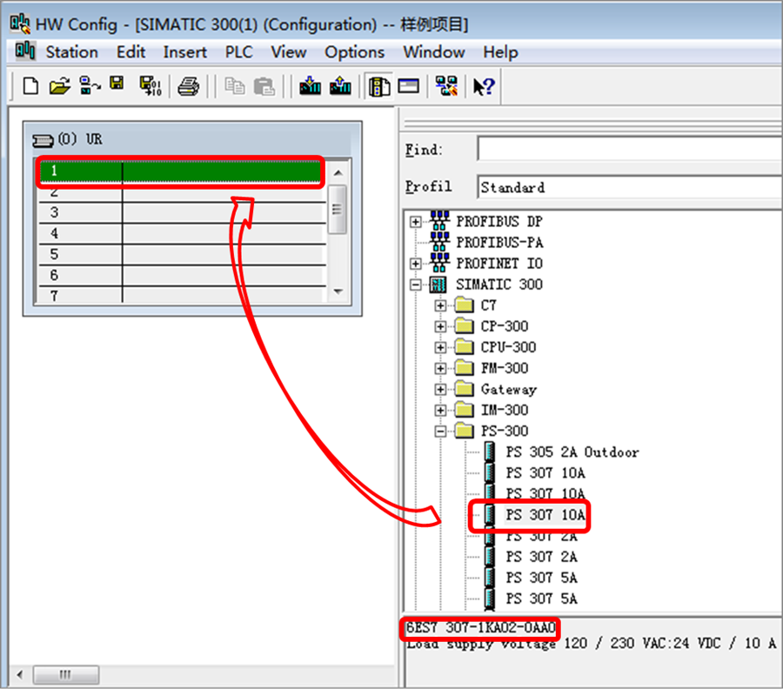Select rack slot 6 row

(181, 276)
